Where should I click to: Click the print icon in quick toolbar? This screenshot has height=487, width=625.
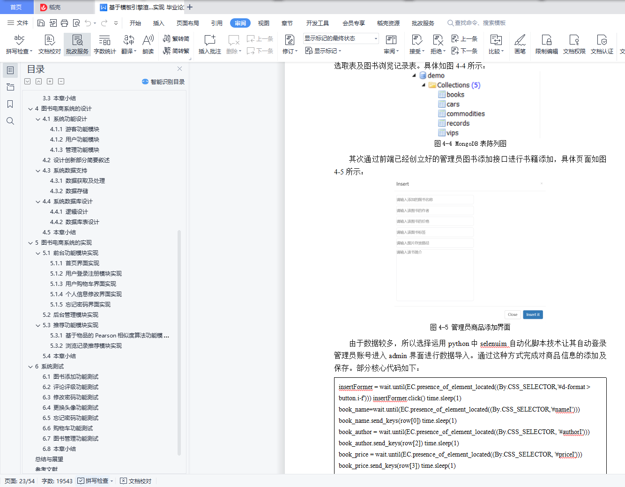[64, 23]
